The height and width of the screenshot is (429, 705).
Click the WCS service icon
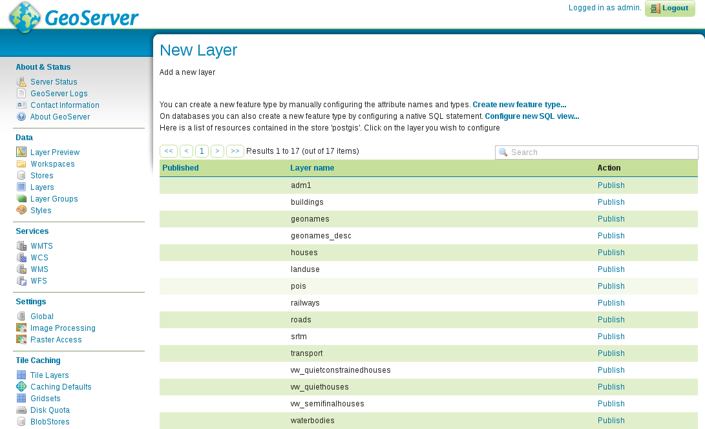click(x=21, y=258)
